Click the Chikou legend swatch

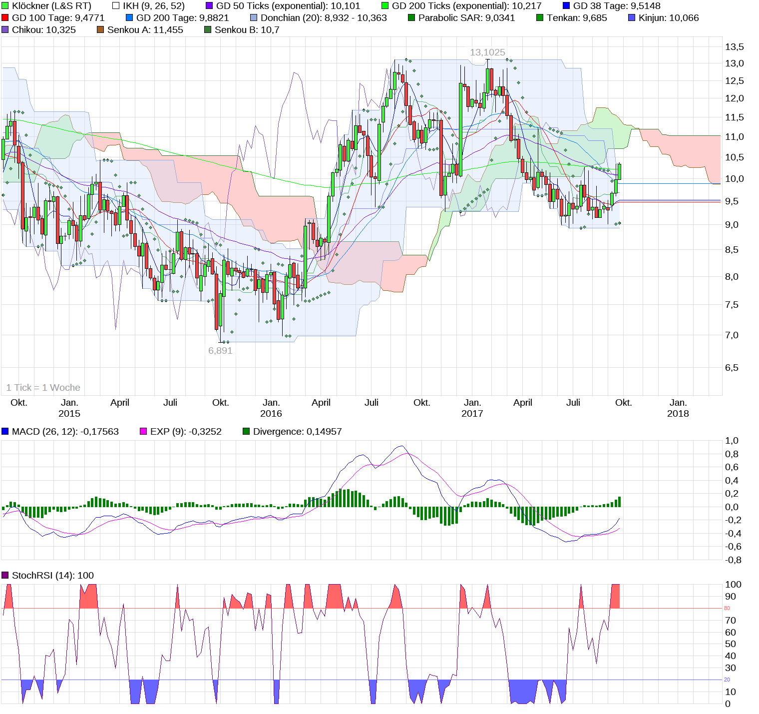pyautogui.click(x=5, y=30)
